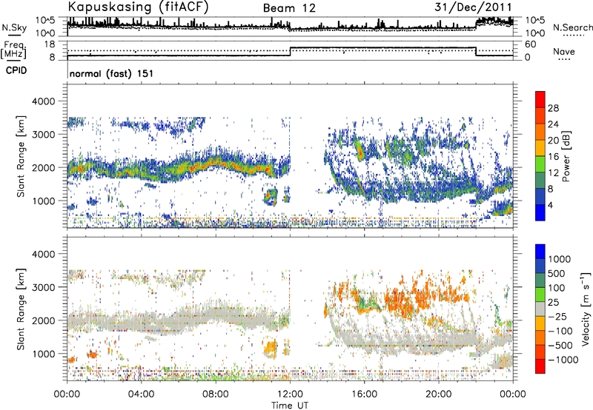Click the light green 12-16 dB power swatch
This screenshot has height=410, width=593.
coord(540,164)
